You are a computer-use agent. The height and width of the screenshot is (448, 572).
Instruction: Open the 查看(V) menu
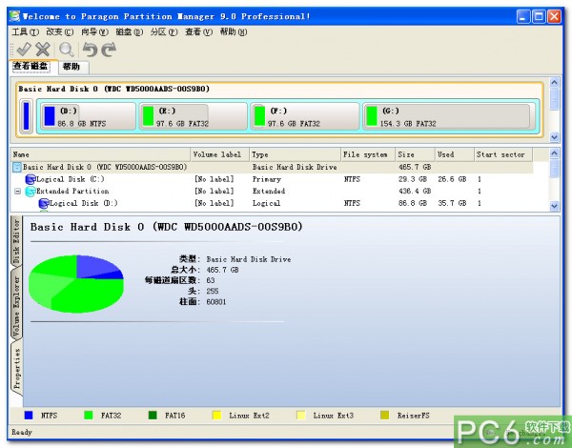[x=198, y=32]
